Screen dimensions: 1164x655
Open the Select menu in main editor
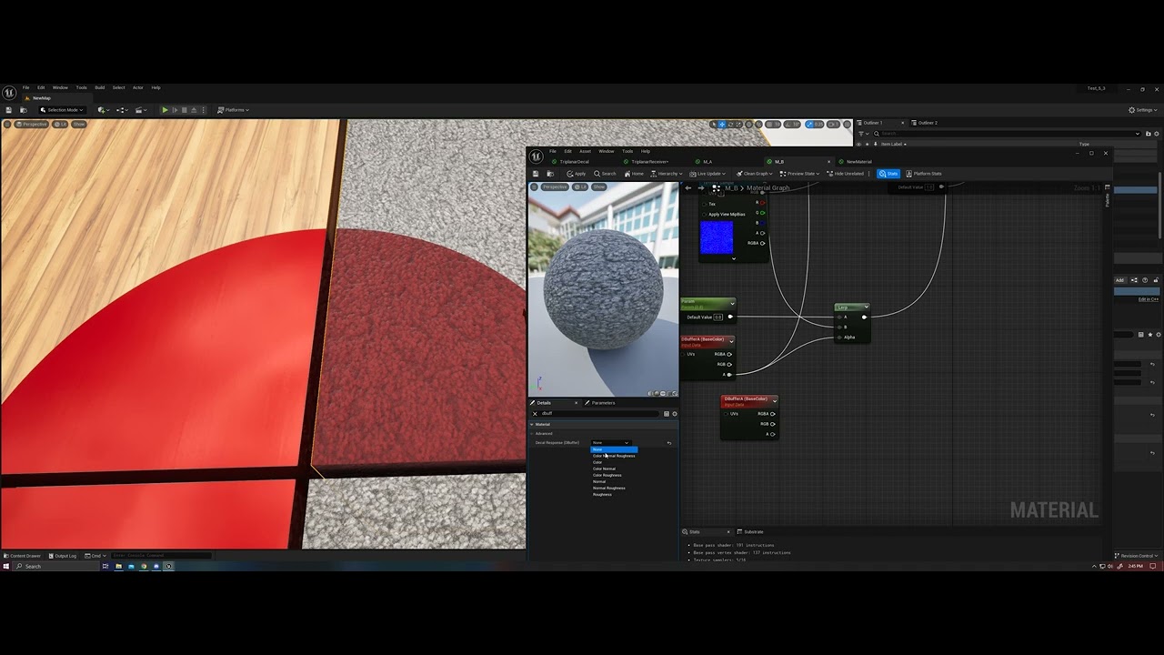(118, 87)
